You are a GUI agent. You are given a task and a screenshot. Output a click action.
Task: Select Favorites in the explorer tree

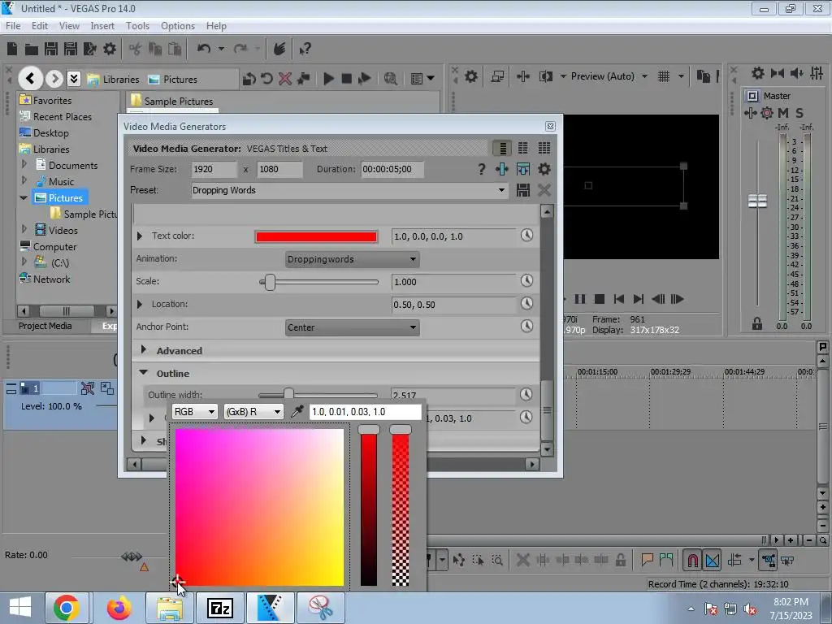point(52,100)
